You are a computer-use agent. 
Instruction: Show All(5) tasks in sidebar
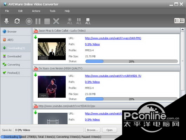pyautogui.click(x=15, y=40)
